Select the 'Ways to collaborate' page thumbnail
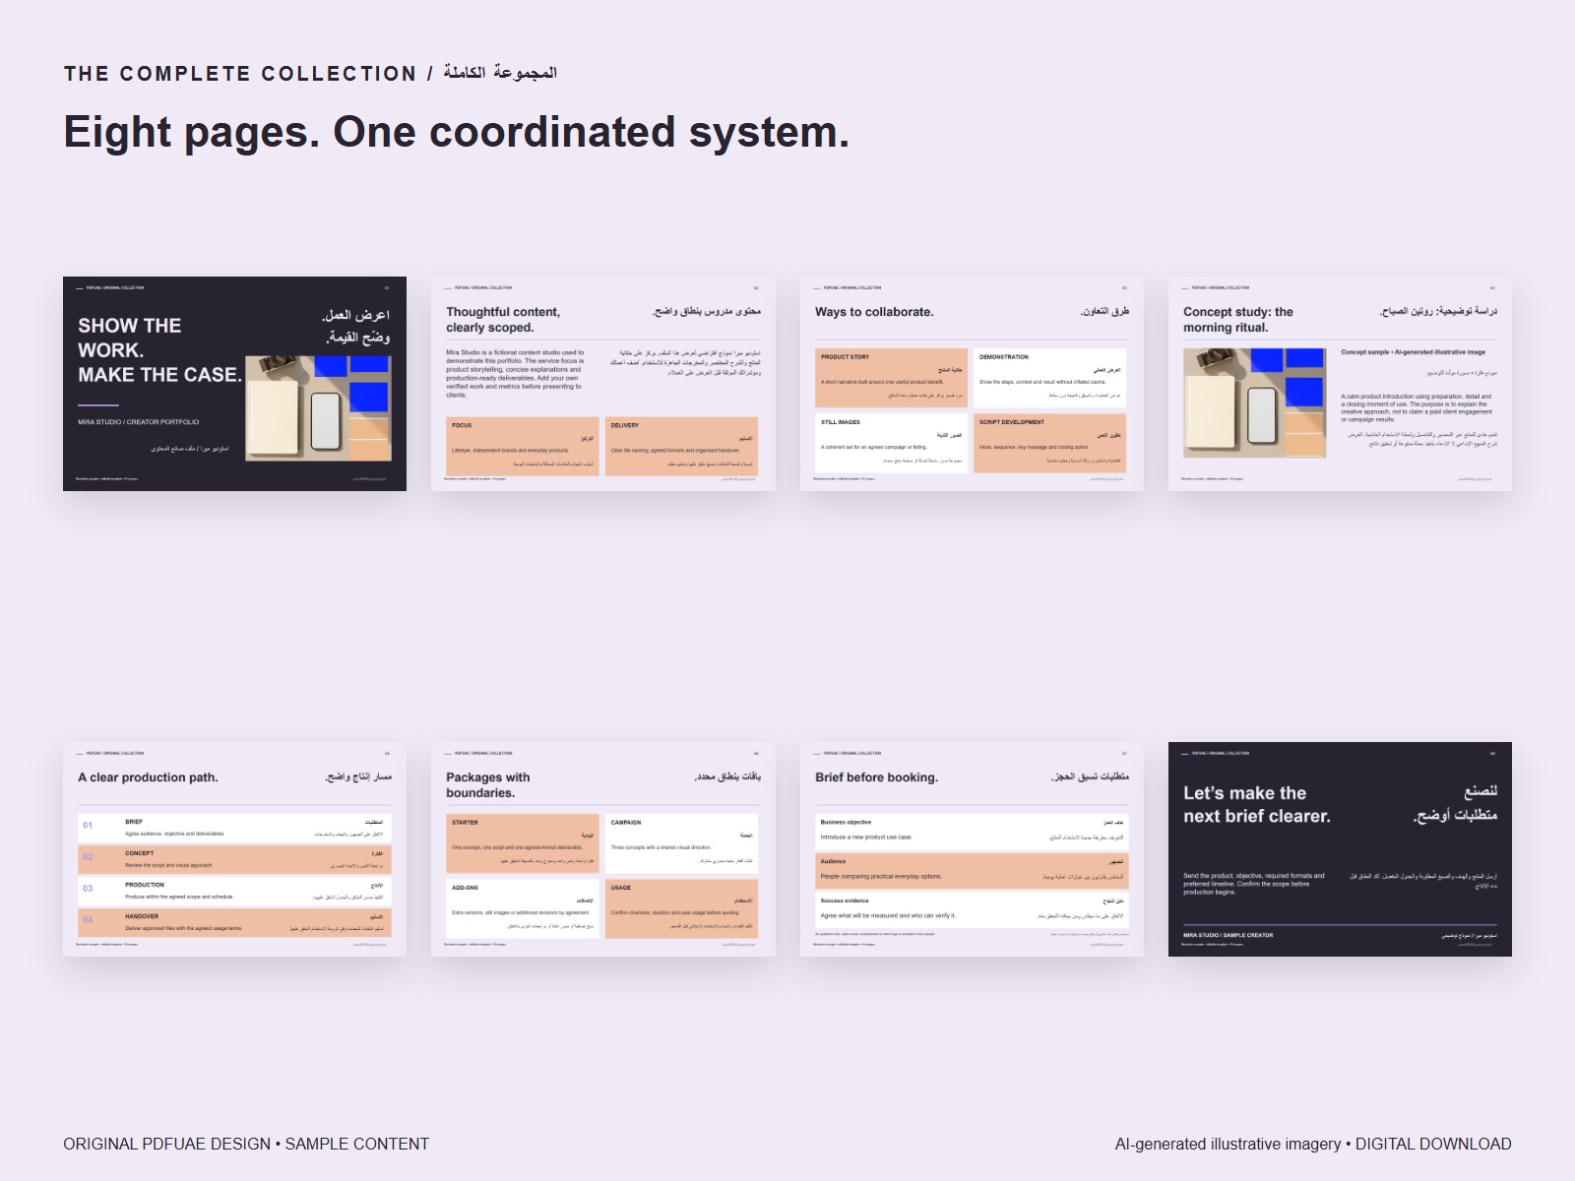Image resolution: width=1575 pixels, height=1181 pixels. [972, 384]
